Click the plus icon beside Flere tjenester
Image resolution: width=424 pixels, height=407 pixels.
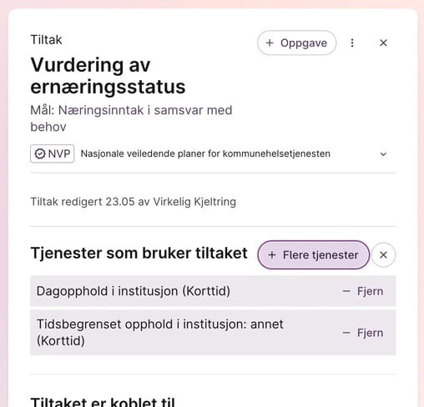[272, 255]
